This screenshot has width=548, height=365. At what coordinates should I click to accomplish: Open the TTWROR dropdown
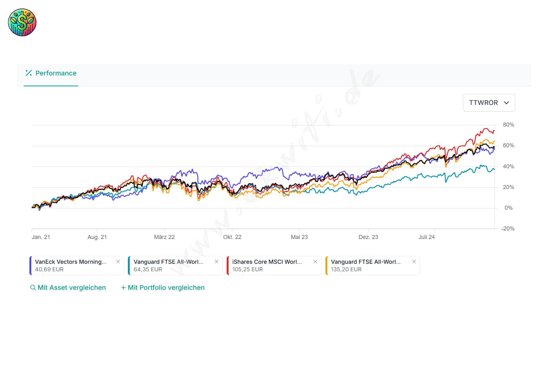click(x=489, y=103)
